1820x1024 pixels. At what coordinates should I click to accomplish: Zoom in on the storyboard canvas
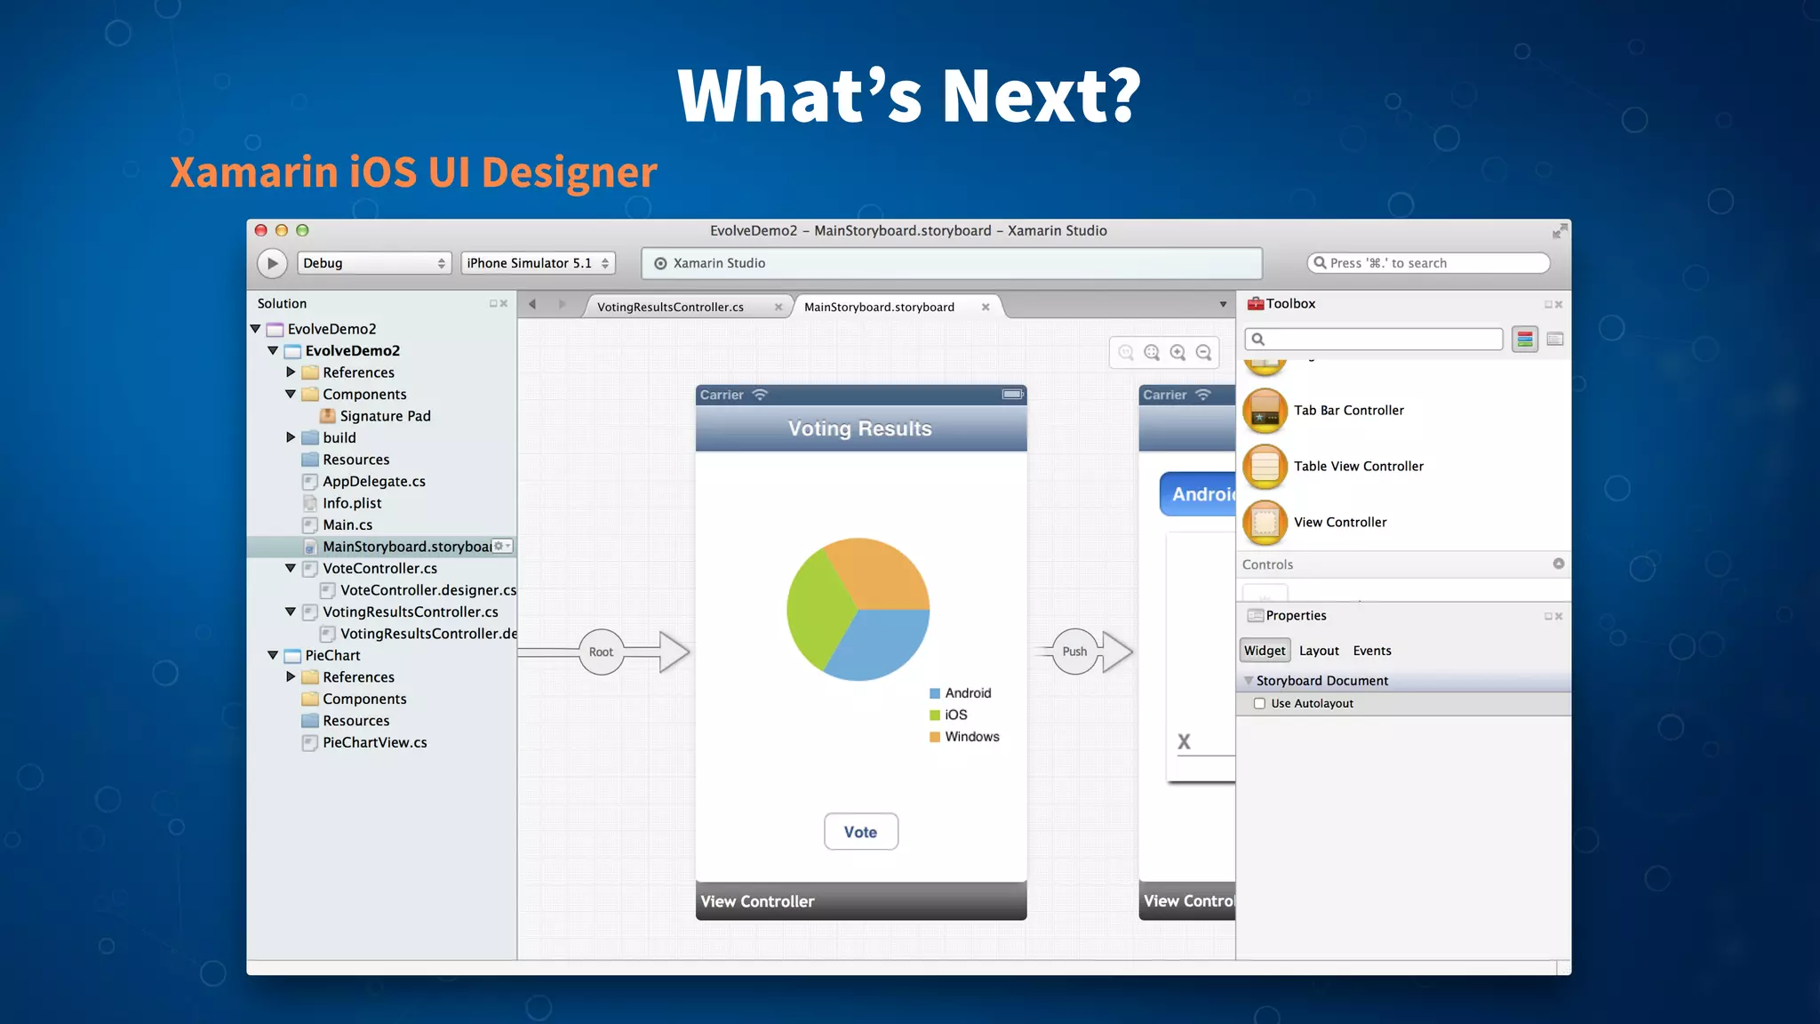tap(1177, 353)
